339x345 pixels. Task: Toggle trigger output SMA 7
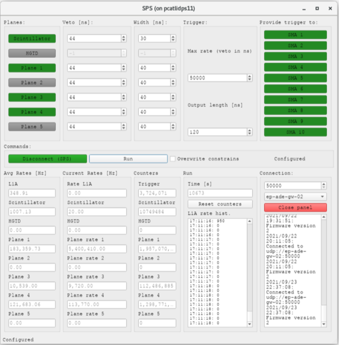[295, 100]
